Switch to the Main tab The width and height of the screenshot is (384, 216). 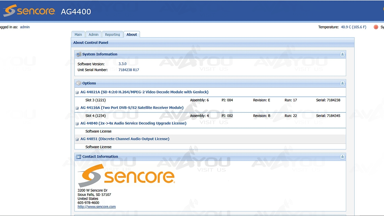coord(78,35)
